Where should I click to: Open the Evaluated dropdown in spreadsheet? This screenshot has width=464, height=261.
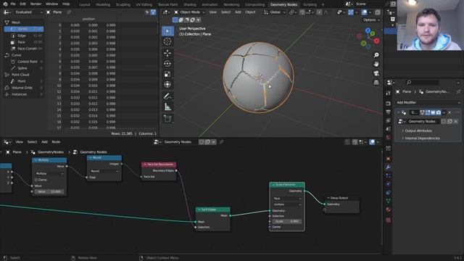tap(29, 12)
